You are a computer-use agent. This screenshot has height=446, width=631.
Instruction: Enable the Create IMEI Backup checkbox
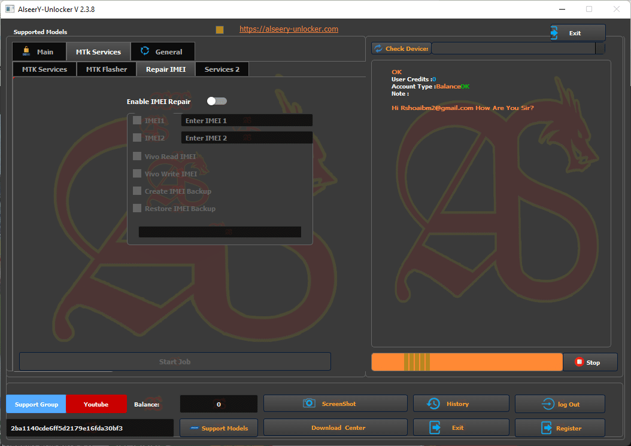[137, 191]
